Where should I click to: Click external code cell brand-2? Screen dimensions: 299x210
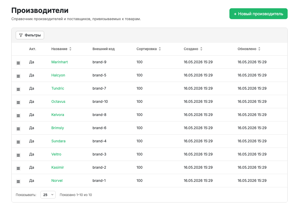[x=99, y=167]
